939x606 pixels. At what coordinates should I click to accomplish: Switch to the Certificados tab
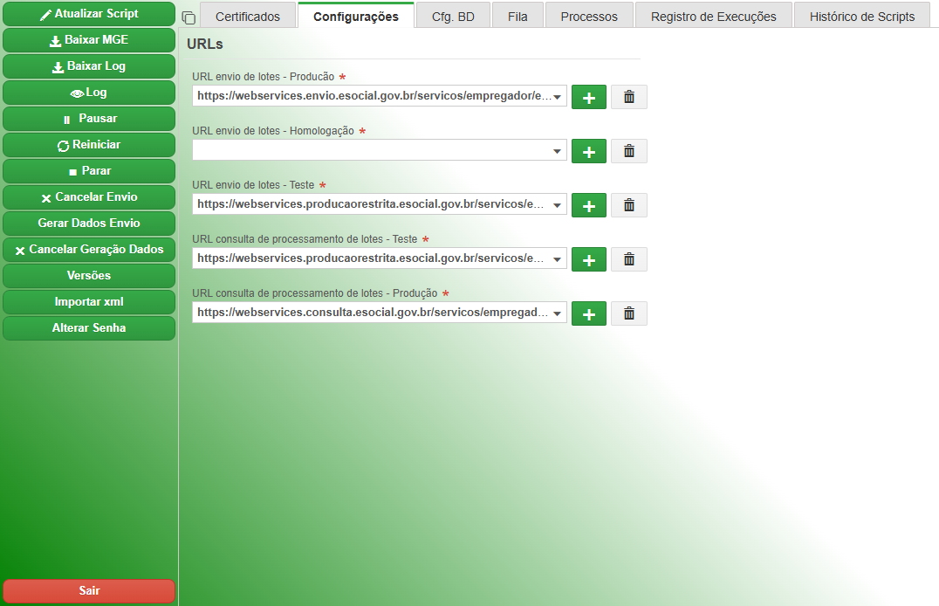coord(247,17)
